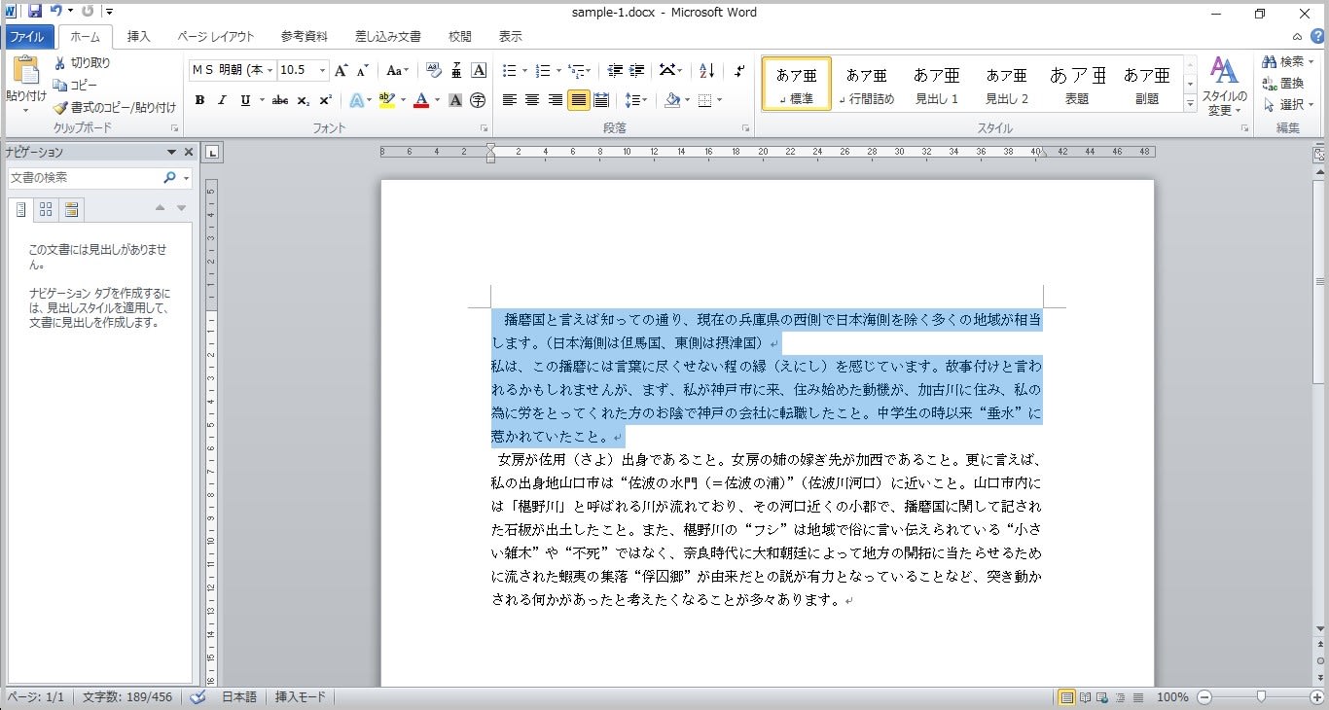Click the character border icon

479,70
